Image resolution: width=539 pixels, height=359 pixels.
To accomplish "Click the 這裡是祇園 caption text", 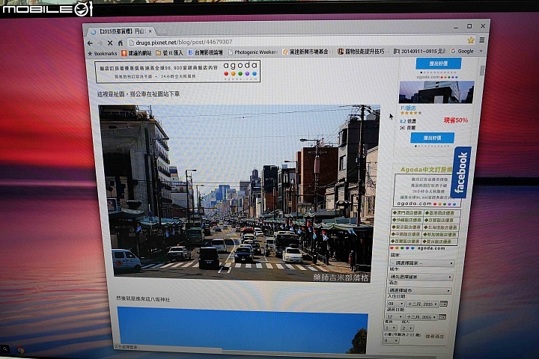I will coord(138,94).
